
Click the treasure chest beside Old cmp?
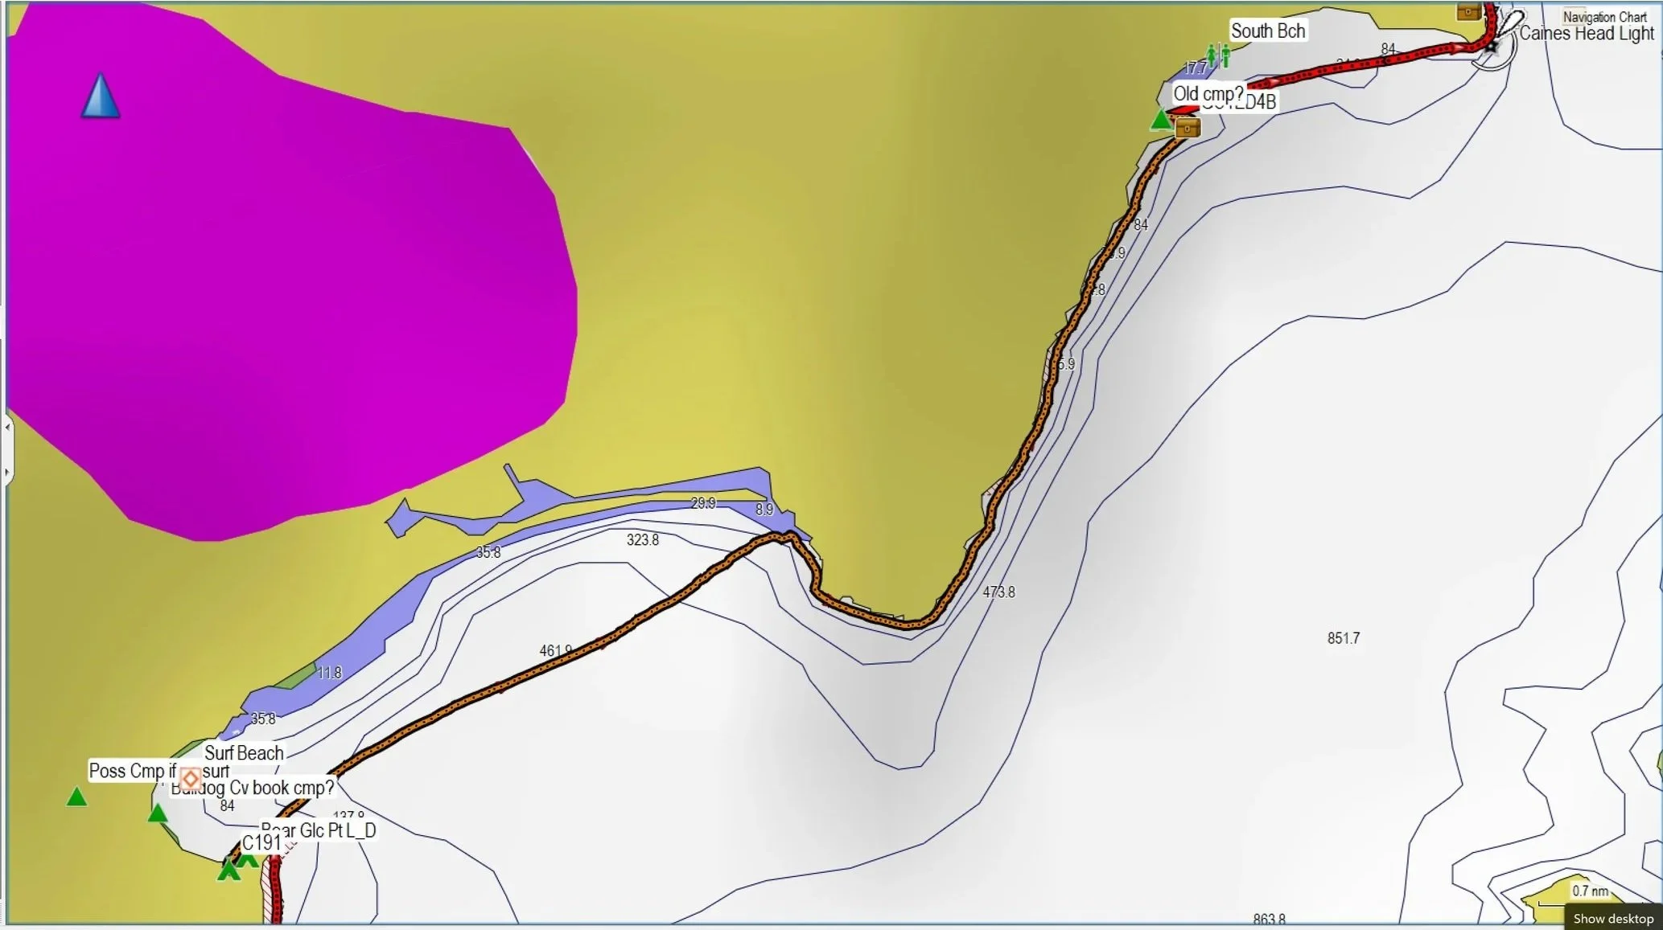point(1188,128)
